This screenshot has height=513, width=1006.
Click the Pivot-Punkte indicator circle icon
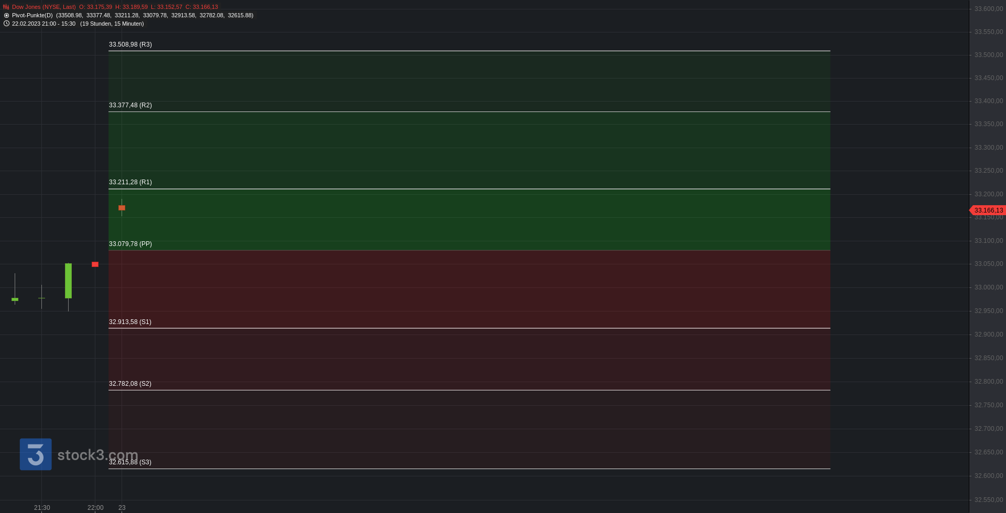(x=6, y=15)
